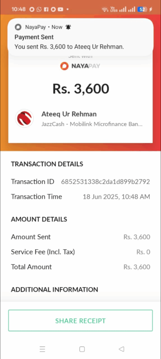Tap the notification bell icon
This screenshot has width=161, height=359.
(x=68, y=27)
